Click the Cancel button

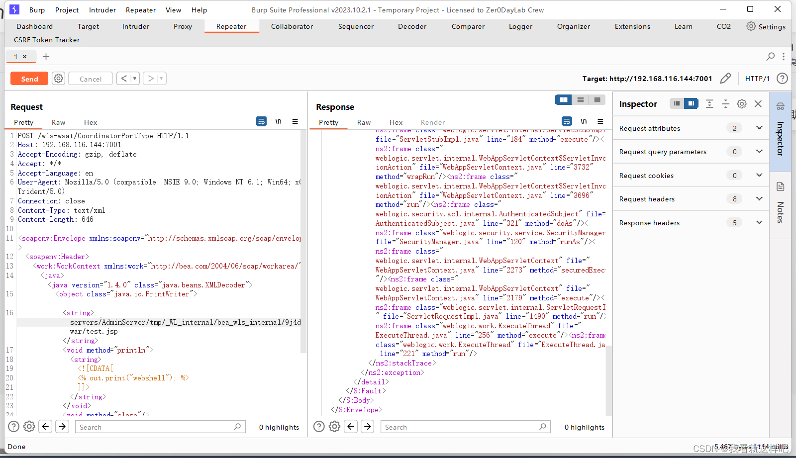(91, 79)
